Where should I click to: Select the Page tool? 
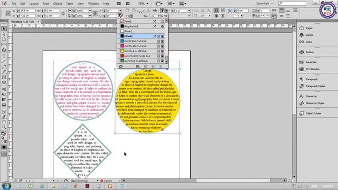[4, 39]
